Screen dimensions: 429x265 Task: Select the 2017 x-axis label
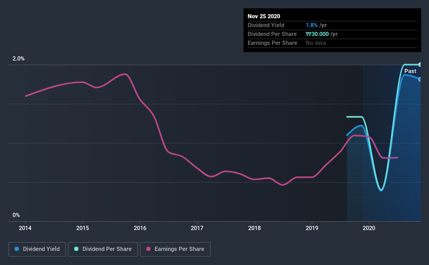[x=197, y=228]
